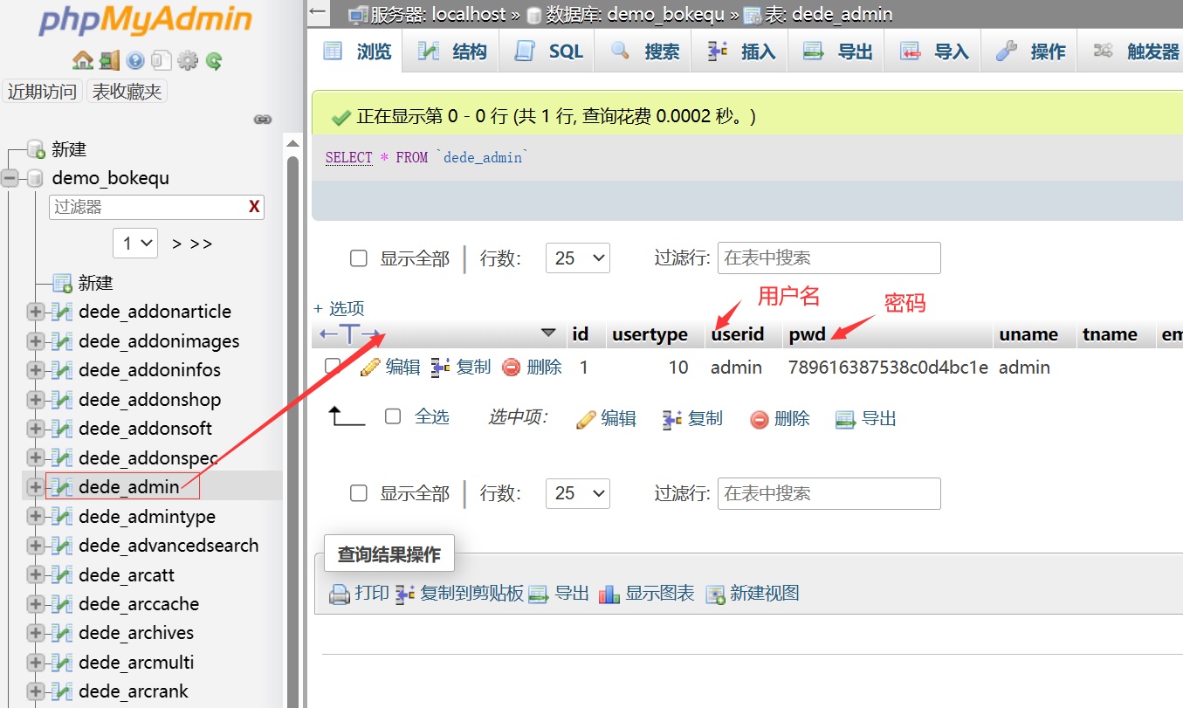Image resolution: width=1183 pixels, height=708 pixels.
Task: Clear the filter with the red X
Action: point(254,207)
